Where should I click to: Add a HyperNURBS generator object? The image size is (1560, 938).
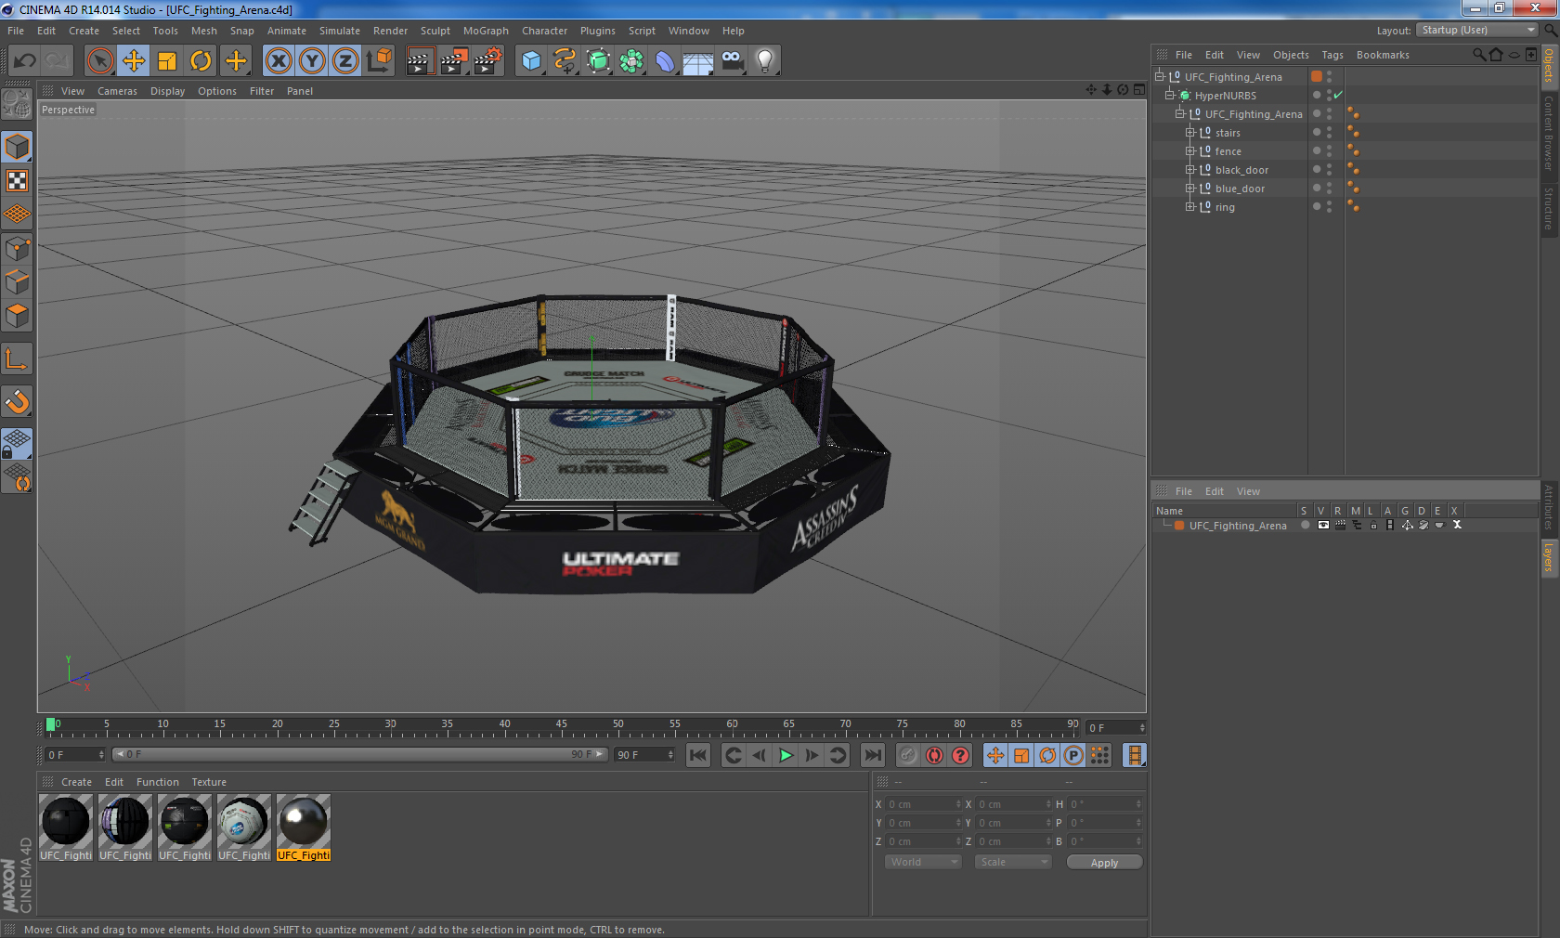pyautogui.click(x=598, y=61)
